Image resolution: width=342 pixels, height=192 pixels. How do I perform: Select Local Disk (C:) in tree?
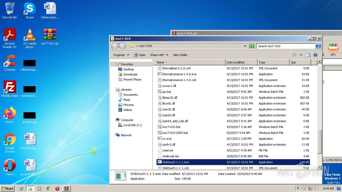[x=132, y=125]
